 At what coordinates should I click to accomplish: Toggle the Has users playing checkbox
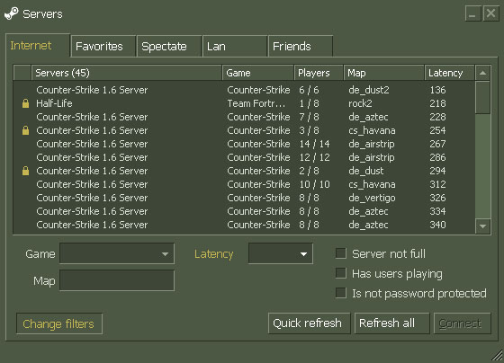[341, 273]
